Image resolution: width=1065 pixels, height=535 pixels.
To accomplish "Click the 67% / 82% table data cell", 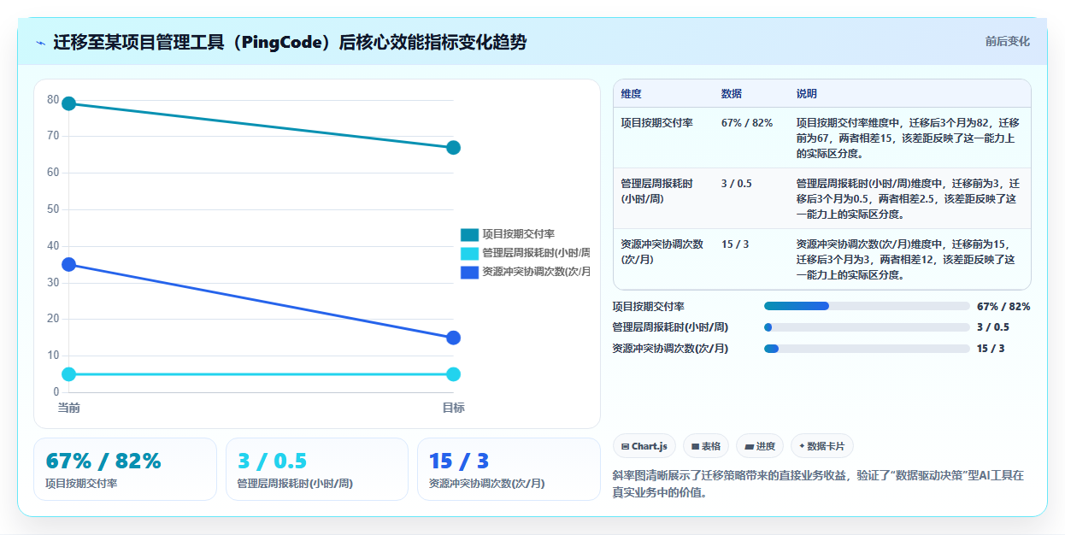I will point(747,123).
